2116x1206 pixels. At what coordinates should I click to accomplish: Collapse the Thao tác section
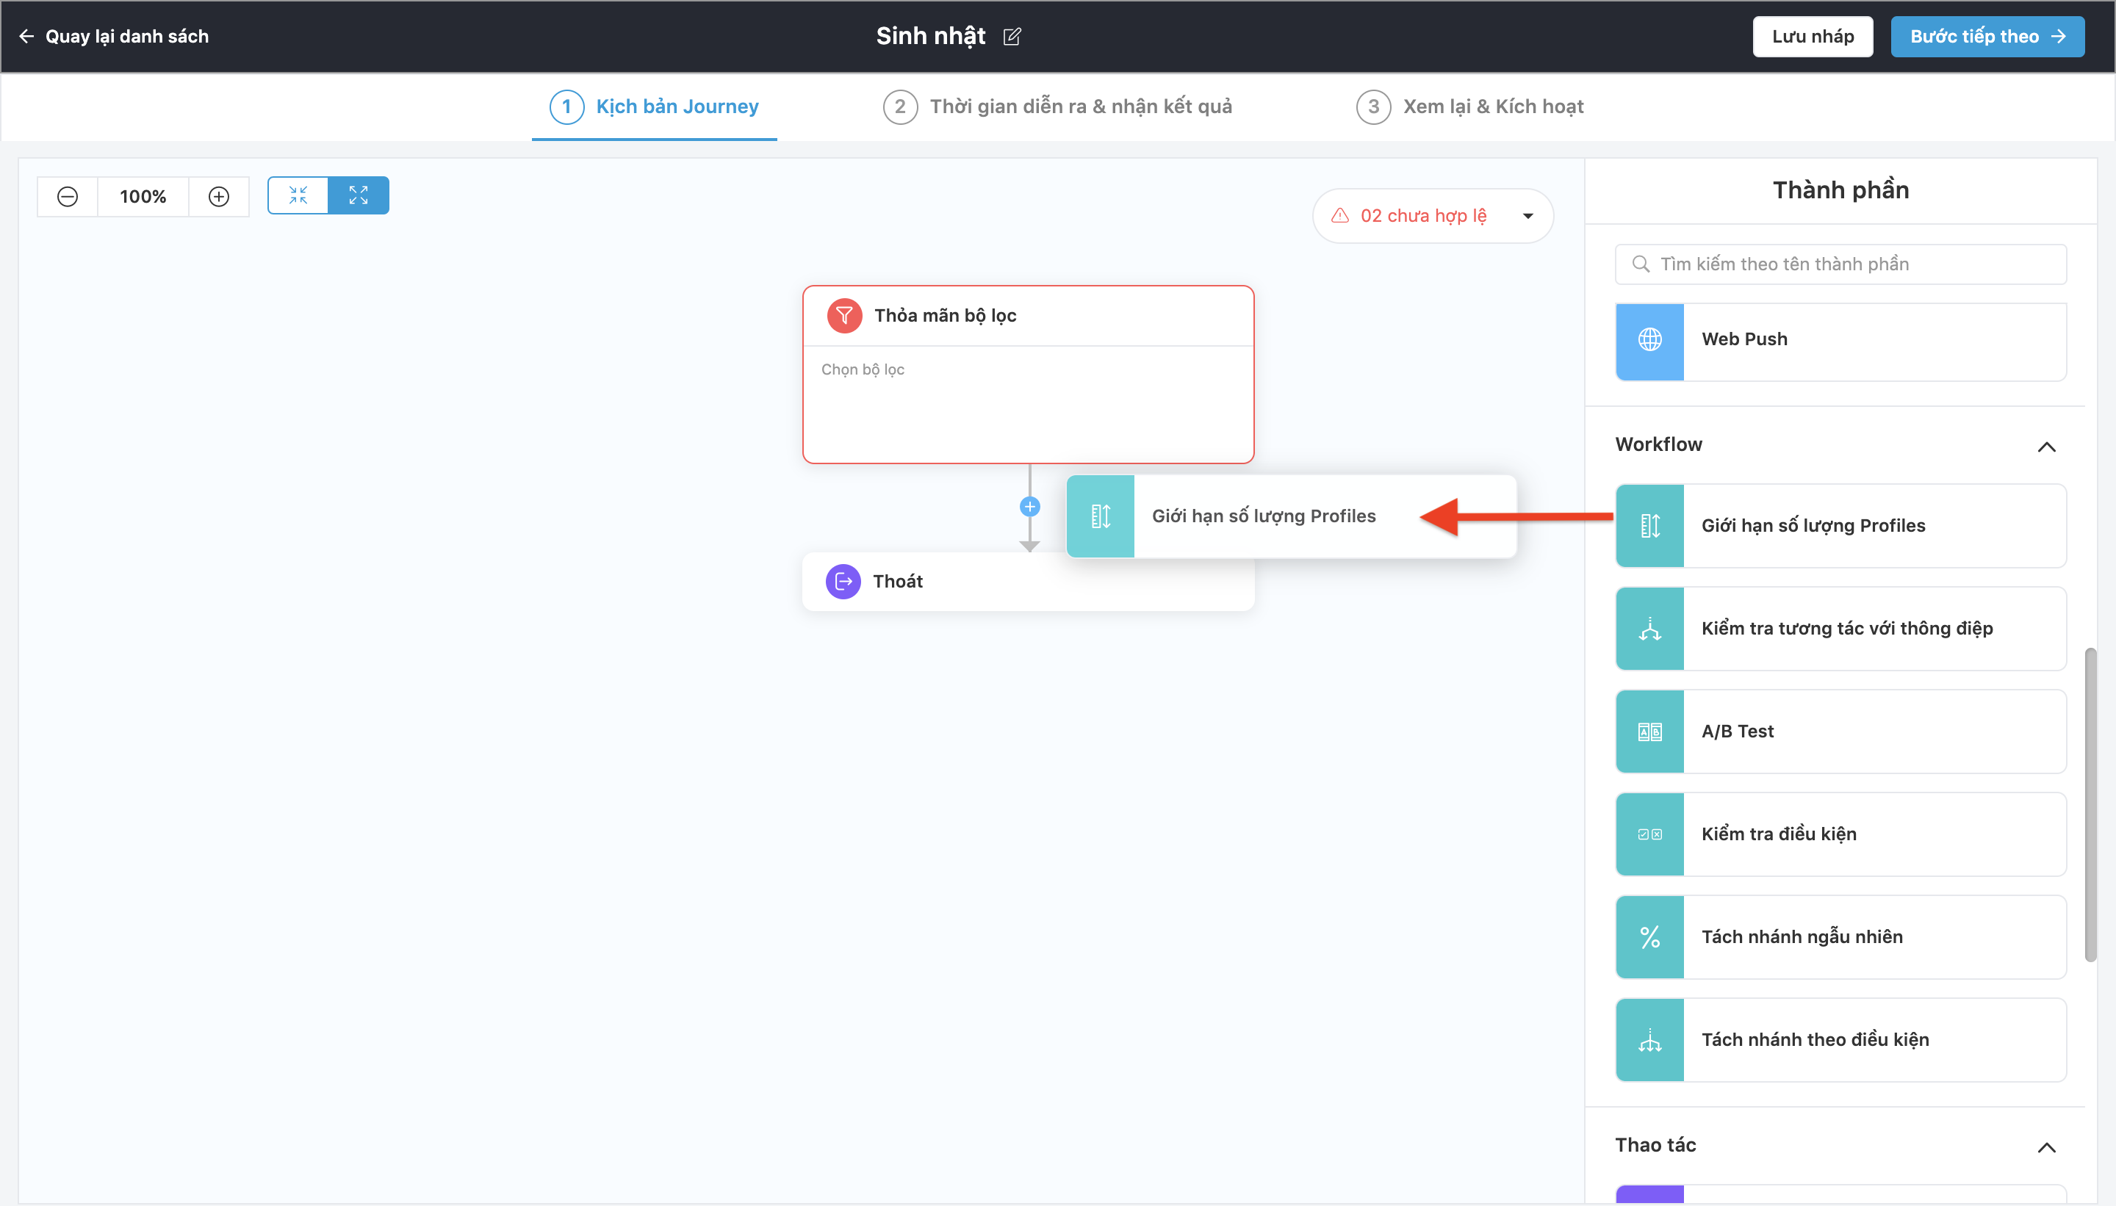2045,1147
